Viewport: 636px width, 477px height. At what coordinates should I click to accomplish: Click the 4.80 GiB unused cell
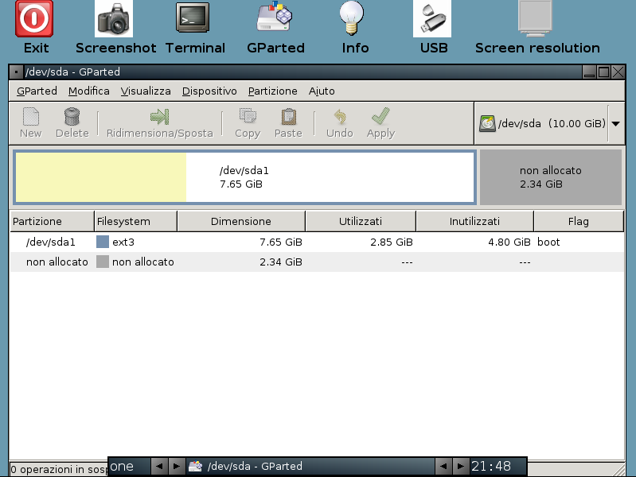point(509,242)
